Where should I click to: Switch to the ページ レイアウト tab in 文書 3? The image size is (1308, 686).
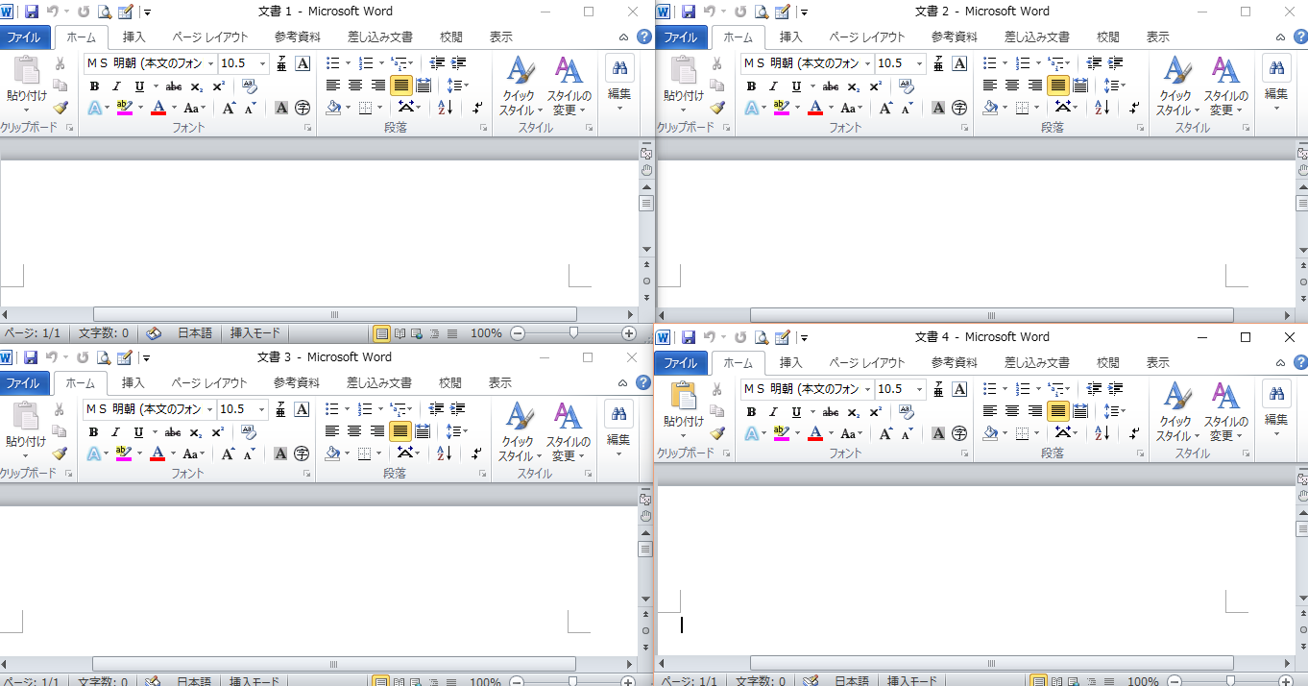(208, 382)
